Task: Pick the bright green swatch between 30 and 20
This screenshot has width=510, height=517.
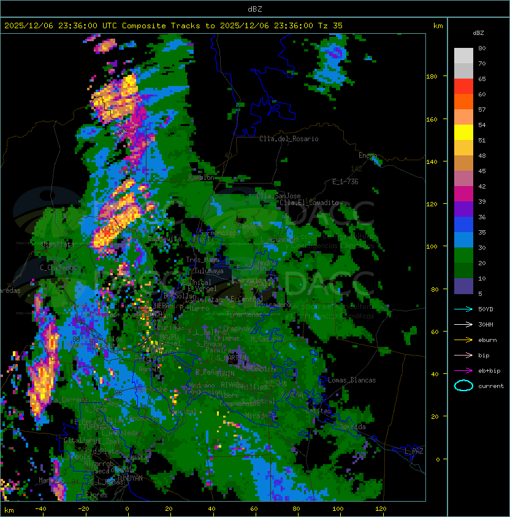Action: [463, 255]
